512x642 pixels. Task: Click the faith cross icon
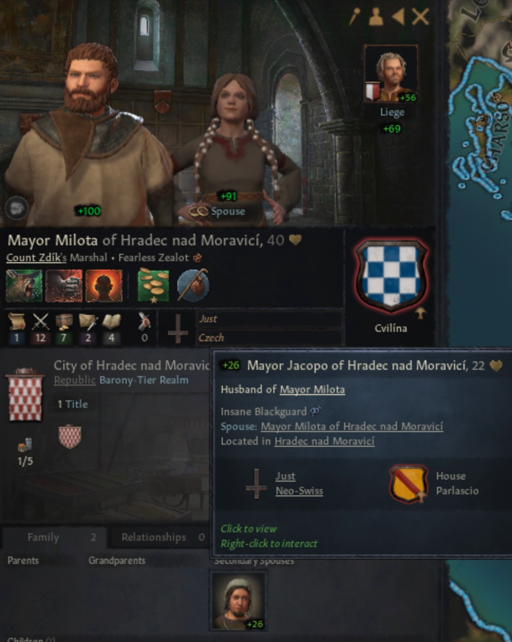pos(177,328)
